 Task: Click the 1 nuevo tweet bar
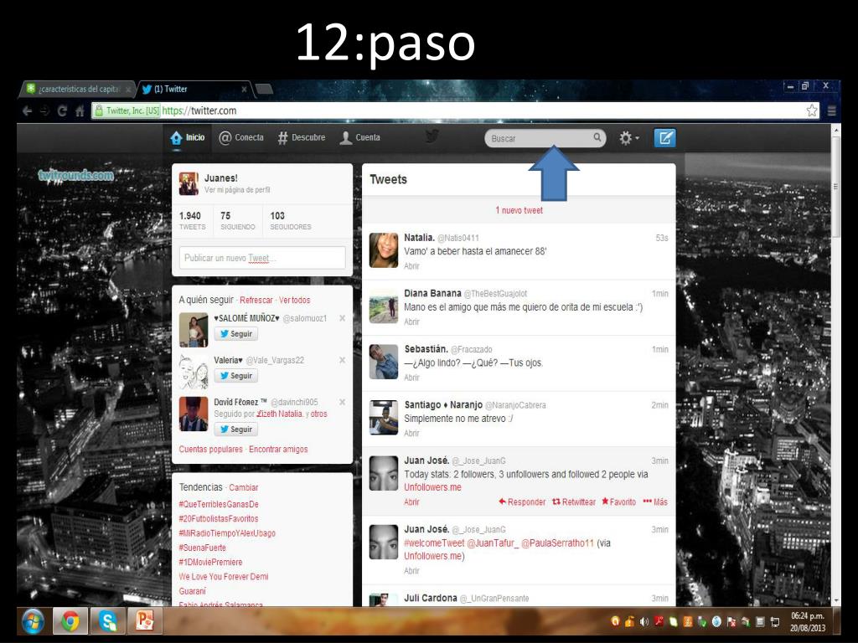(519, 210)
